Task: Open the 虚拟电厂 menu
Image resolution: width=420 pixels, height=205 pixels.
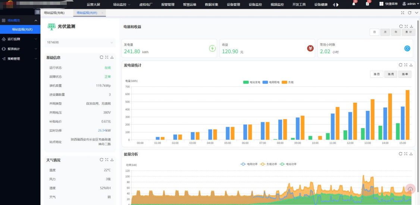Action: click(146, 4)
